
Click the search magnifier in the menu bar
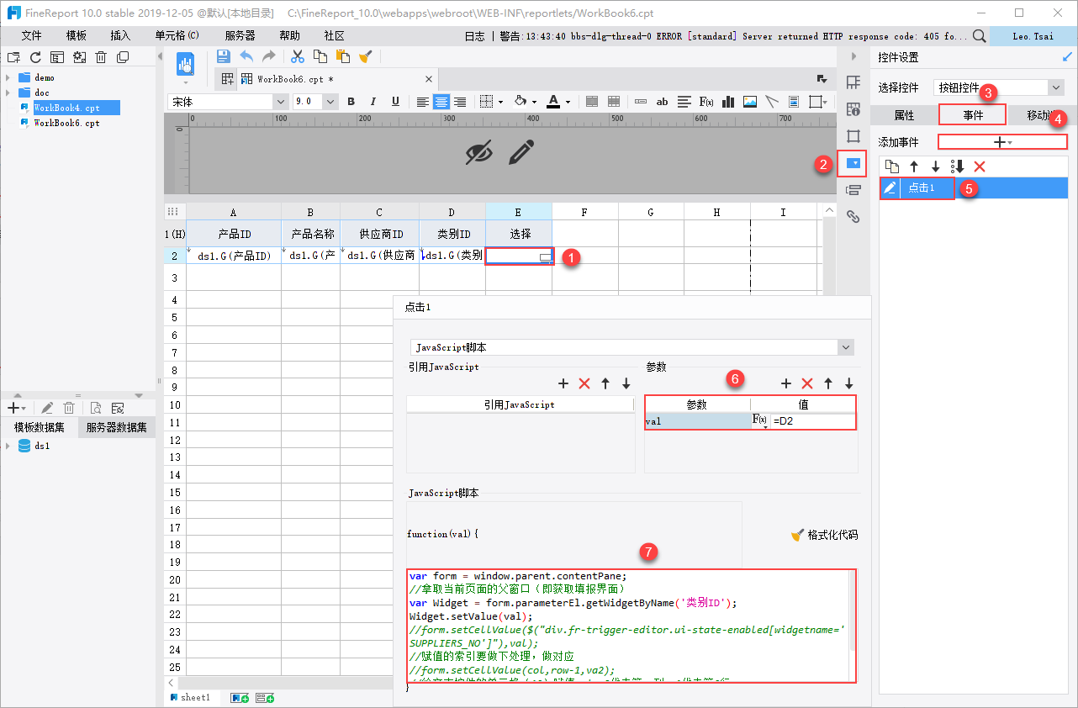pyautogui.click(x=980, y=36)
